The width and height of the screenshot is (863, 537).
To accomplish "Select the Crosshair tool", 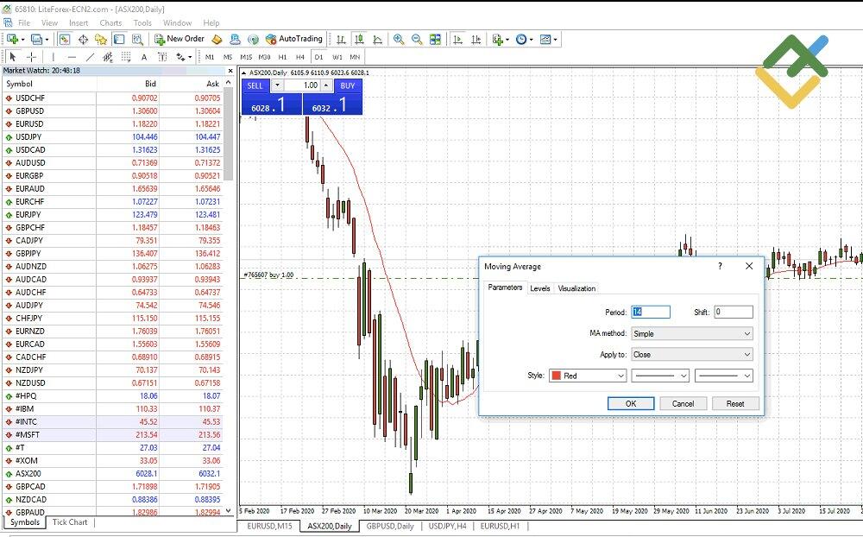I will pos(31,56).
